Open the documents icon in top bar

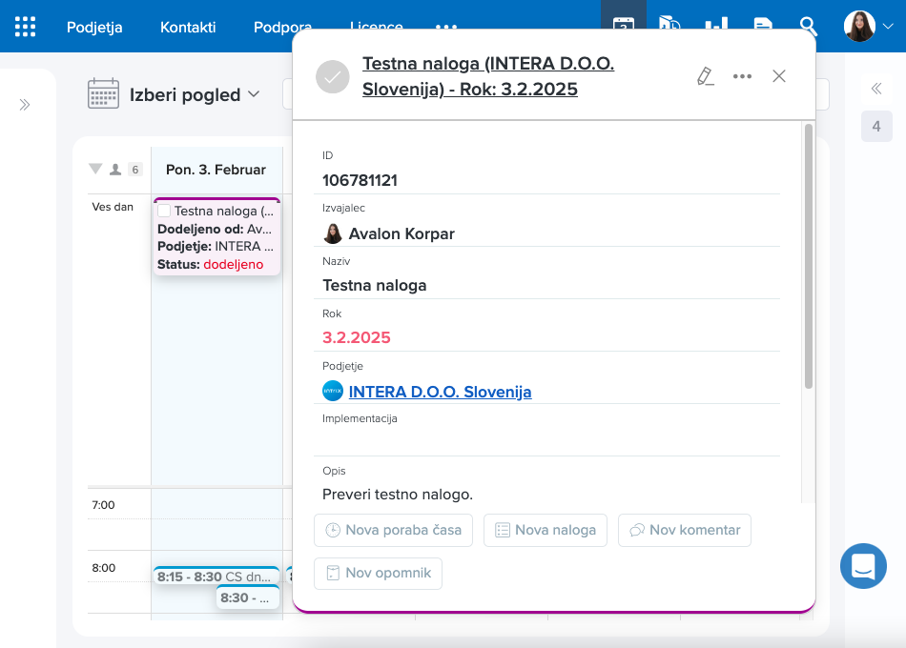[x=762, y=26]
